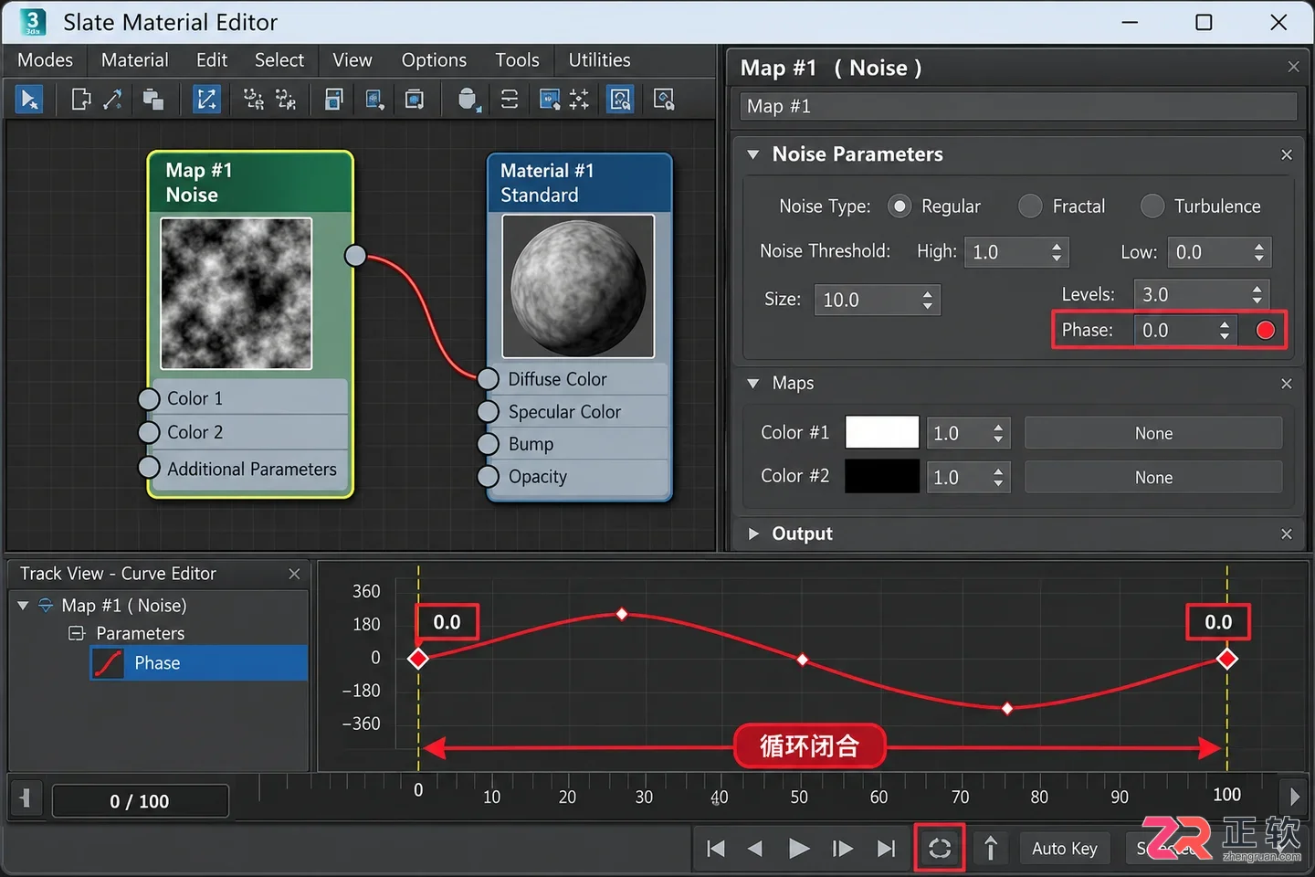Close the Track View Curve Editor panel
The height and width of the screenshot is (877, 1315).
point(294,574)
